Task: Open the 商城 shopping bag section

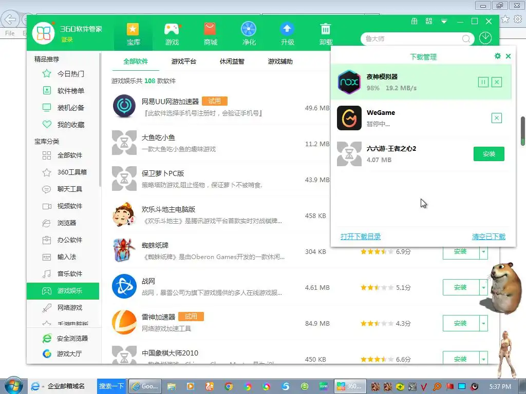Action: point(210,34)
